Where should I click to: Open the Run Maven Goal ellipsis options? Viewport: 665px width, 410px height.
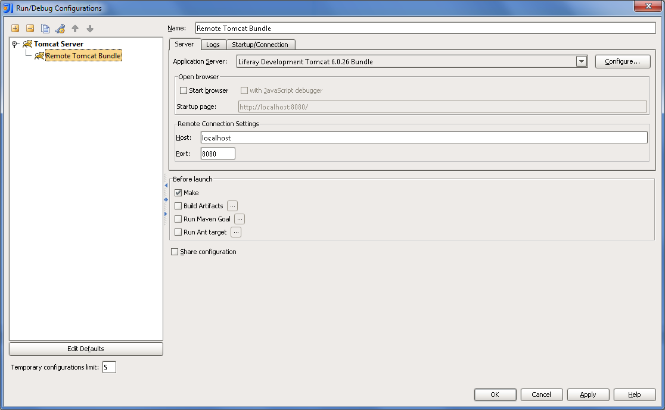(x=240, y=219)
